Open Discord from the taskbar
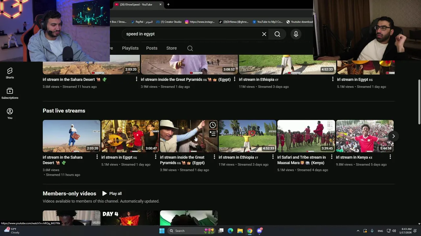Image resolution: width=421 pixels, height=236 pixels. point(260,231)
